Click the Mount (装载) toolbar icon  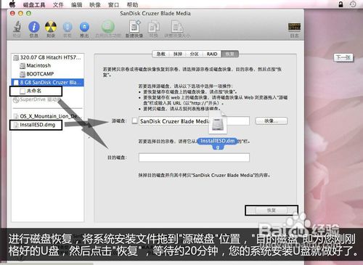68,27
